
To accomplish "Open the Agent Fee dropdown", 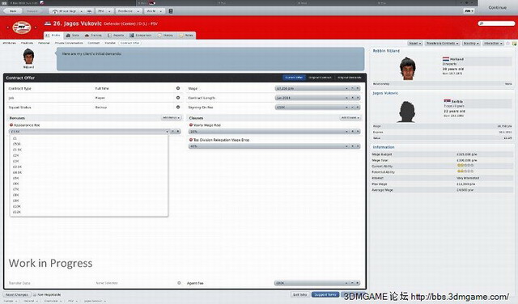I will pos(312,283).
